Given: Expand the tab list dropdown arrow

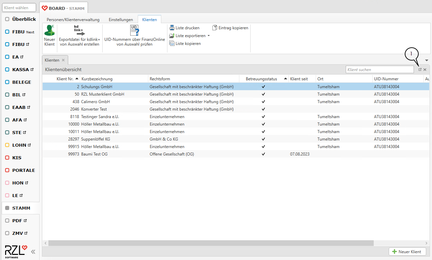Looking at the screenshot, I should (427, 60).
